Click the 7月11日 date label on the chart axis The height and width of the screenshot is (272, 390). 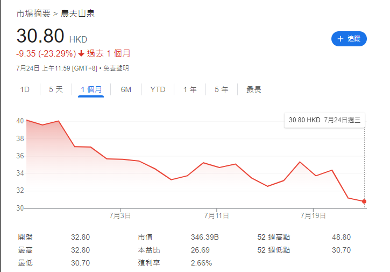coord(216,215)
